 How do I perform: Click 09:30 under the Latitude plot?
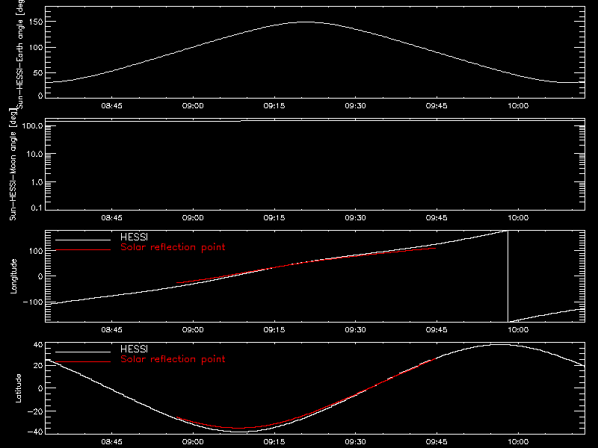pos(356,442)
